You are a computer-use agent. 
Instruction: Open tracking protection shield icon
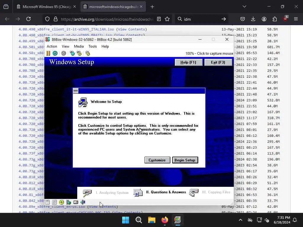(x=47, y=19)
